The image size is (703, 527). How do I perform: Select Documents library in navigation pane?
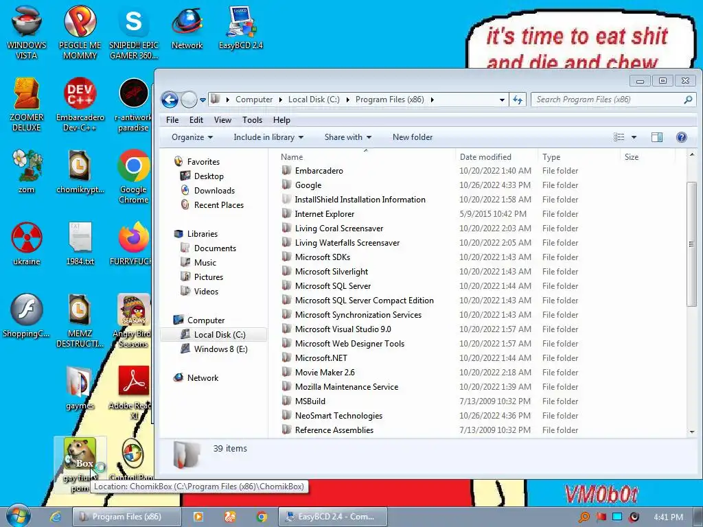coord(215,248)
